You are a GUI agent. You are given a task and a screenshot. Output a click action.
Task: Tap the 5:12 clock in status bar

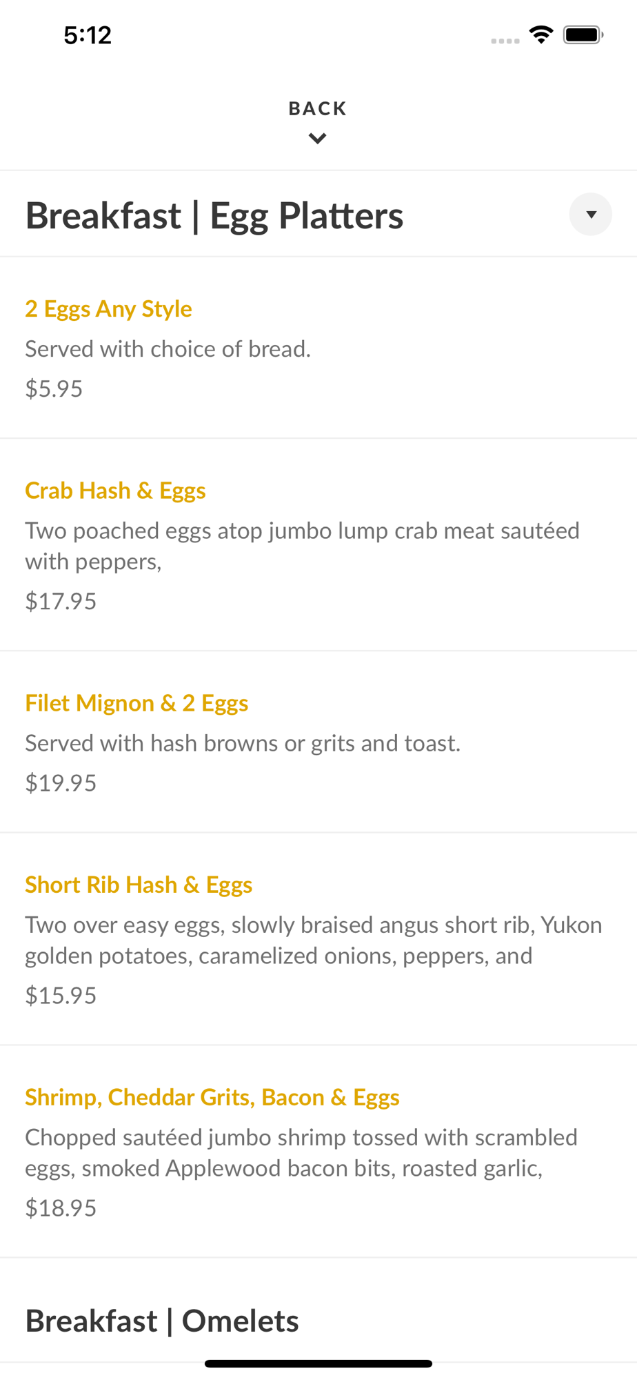(x=88, y=35)
